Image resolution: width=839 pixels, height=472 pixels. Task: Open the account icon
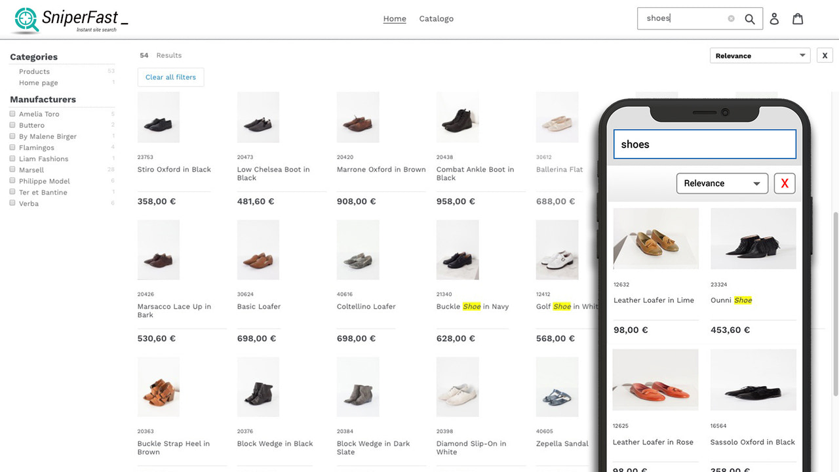point(774,18)
